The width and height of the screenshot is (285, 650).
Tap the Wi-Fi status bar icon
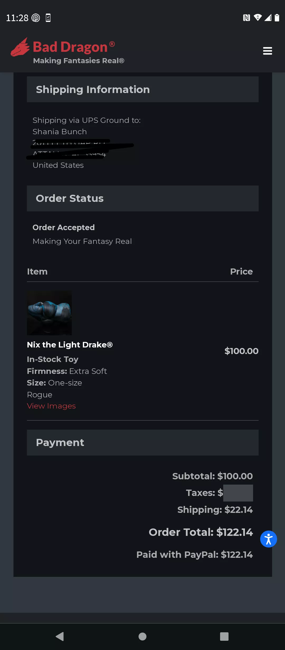[x=258, y=17]
